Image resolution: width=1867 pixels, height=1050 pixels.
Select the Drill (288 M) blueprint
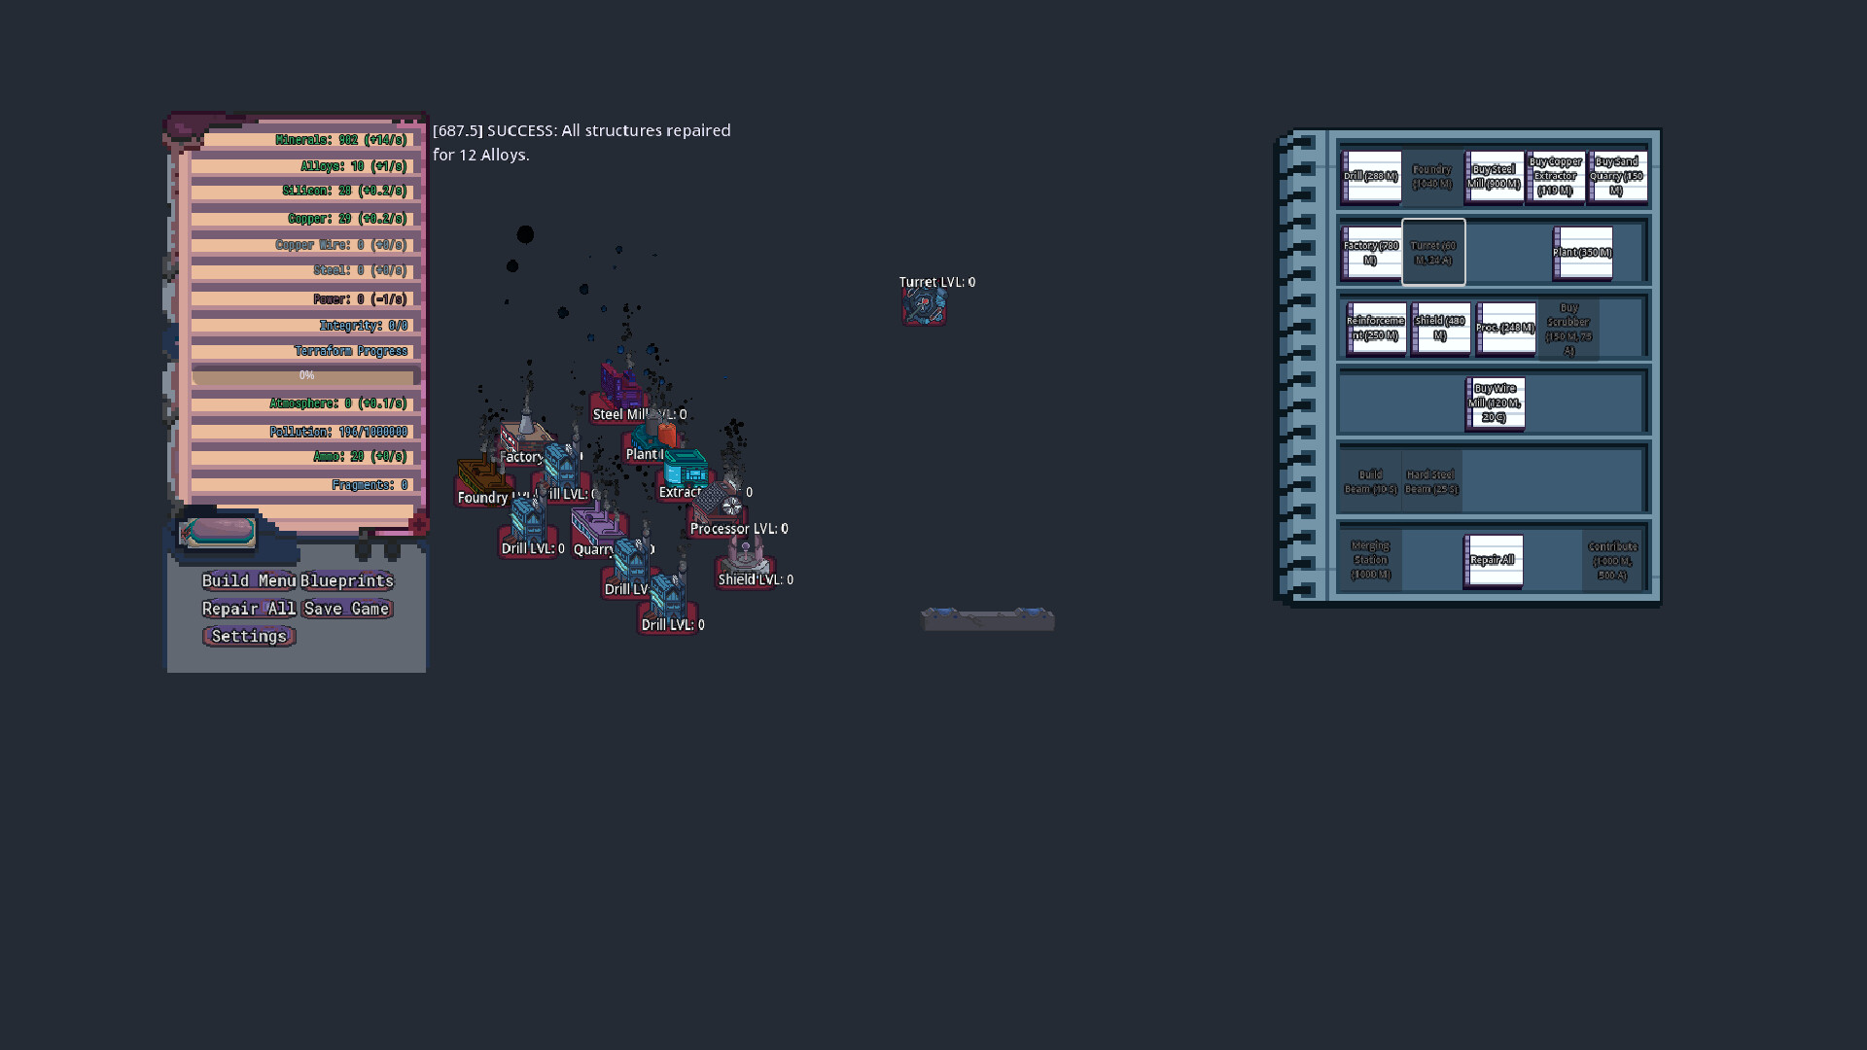tap(1371, 176)
